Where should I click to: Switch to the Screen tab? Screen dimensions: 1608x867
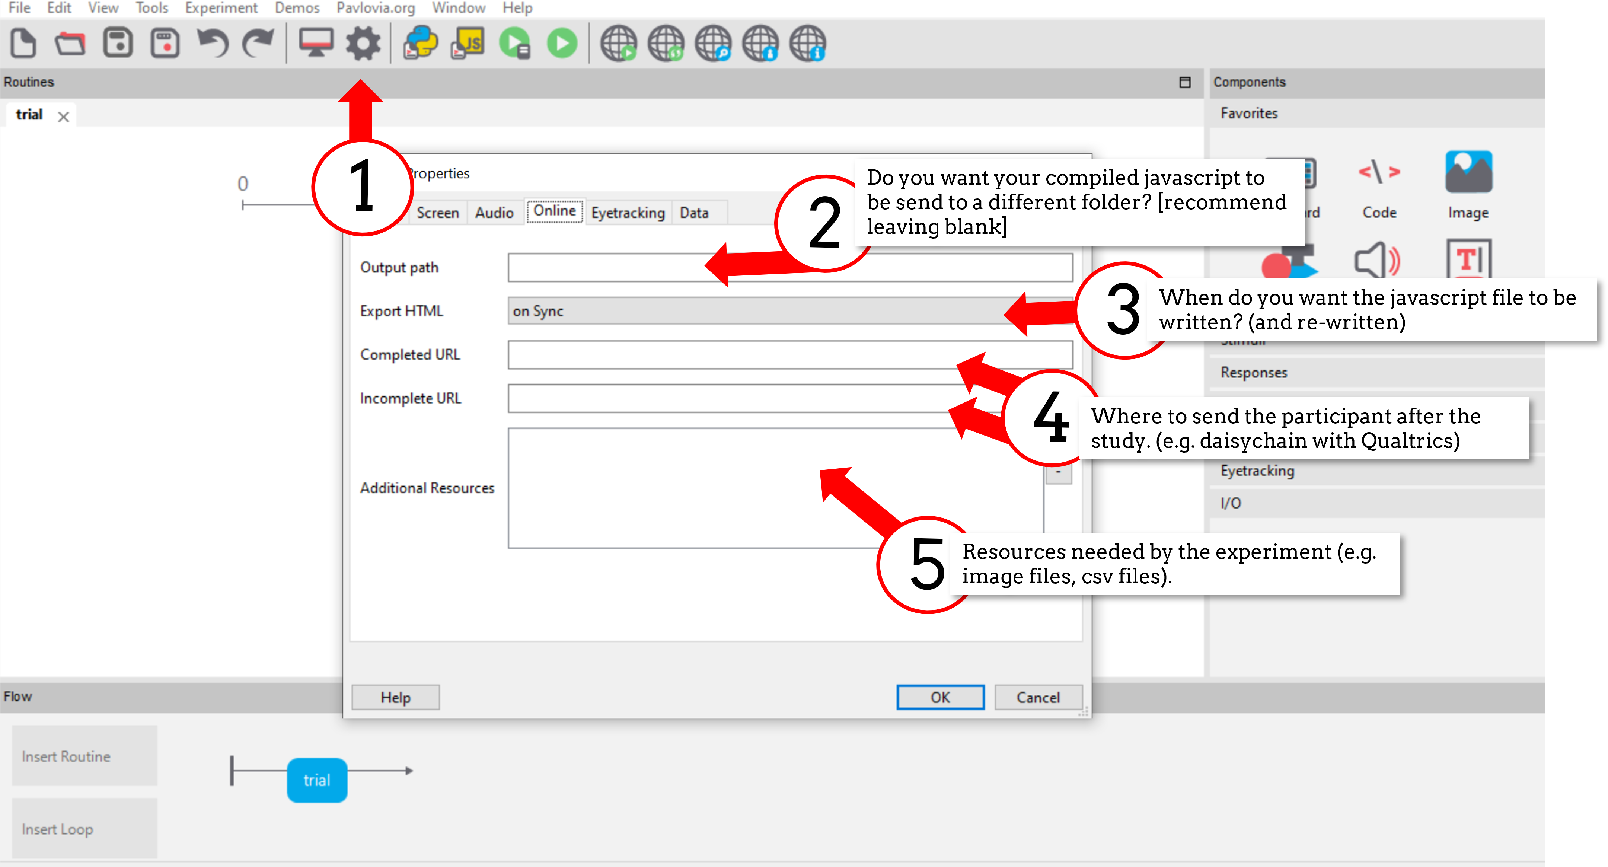pos(438,213)
